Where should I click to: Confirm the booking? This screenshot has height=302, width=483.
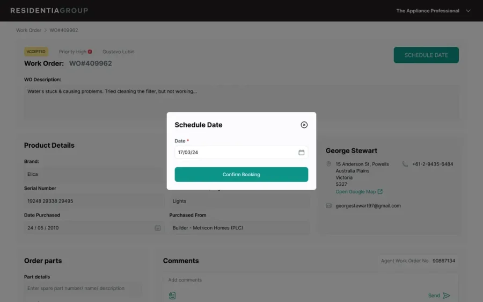(x=241, y=174)
